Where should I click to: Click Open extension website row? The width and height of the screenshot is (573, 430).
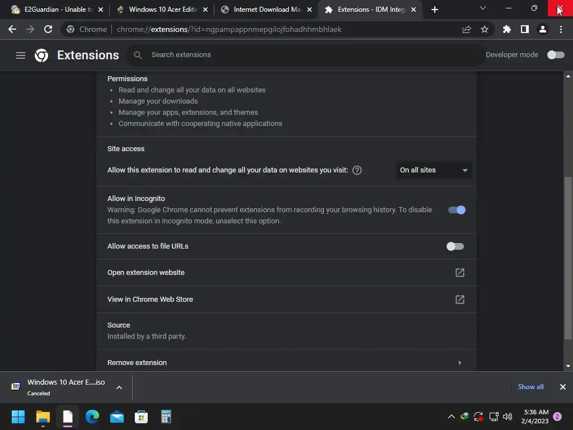point(286,273)
